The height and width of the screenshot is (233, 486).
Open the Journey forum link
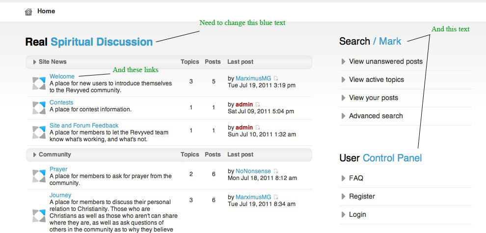click(60, 195)
